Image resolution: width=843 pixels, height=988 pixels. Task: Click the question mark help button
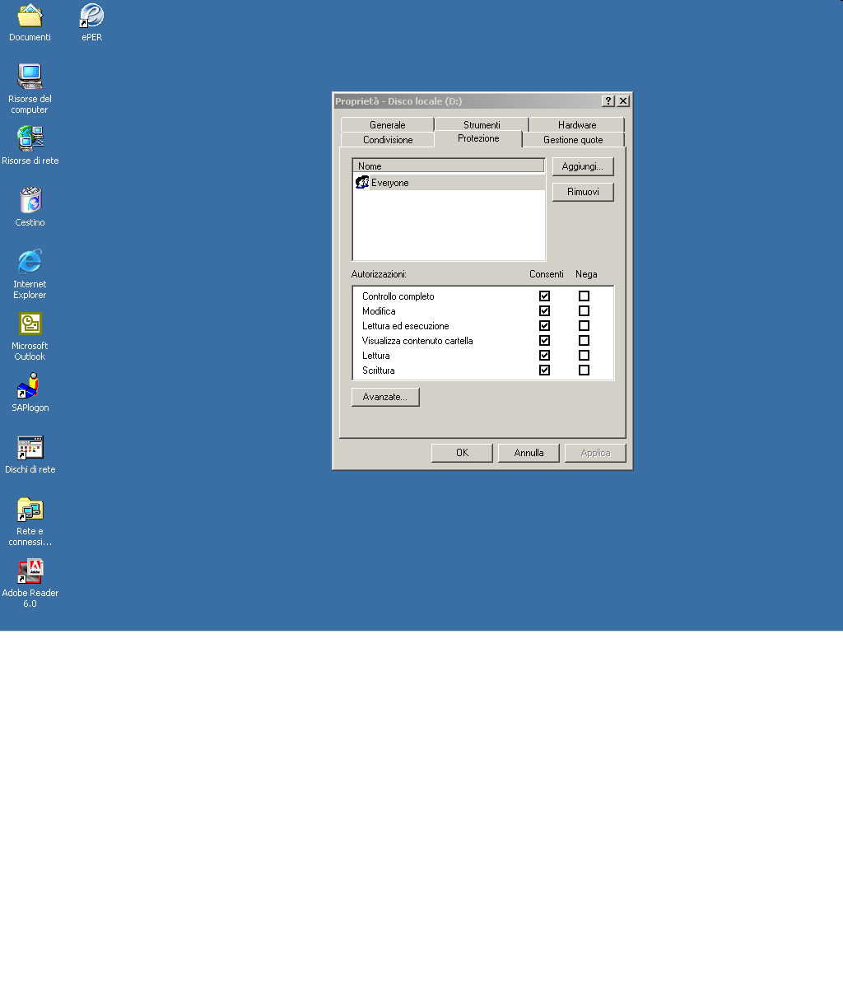(608, 100)
